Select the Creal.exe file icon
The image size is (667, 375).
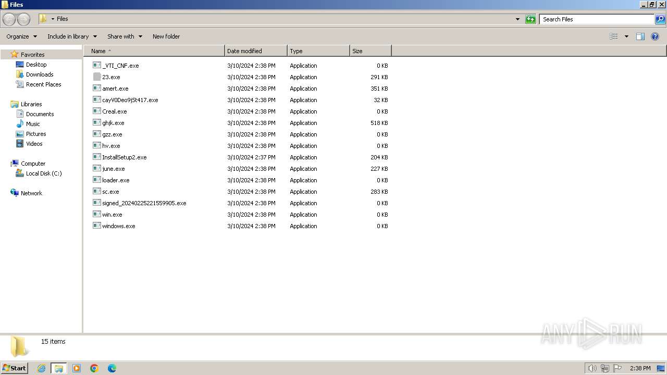97,111
